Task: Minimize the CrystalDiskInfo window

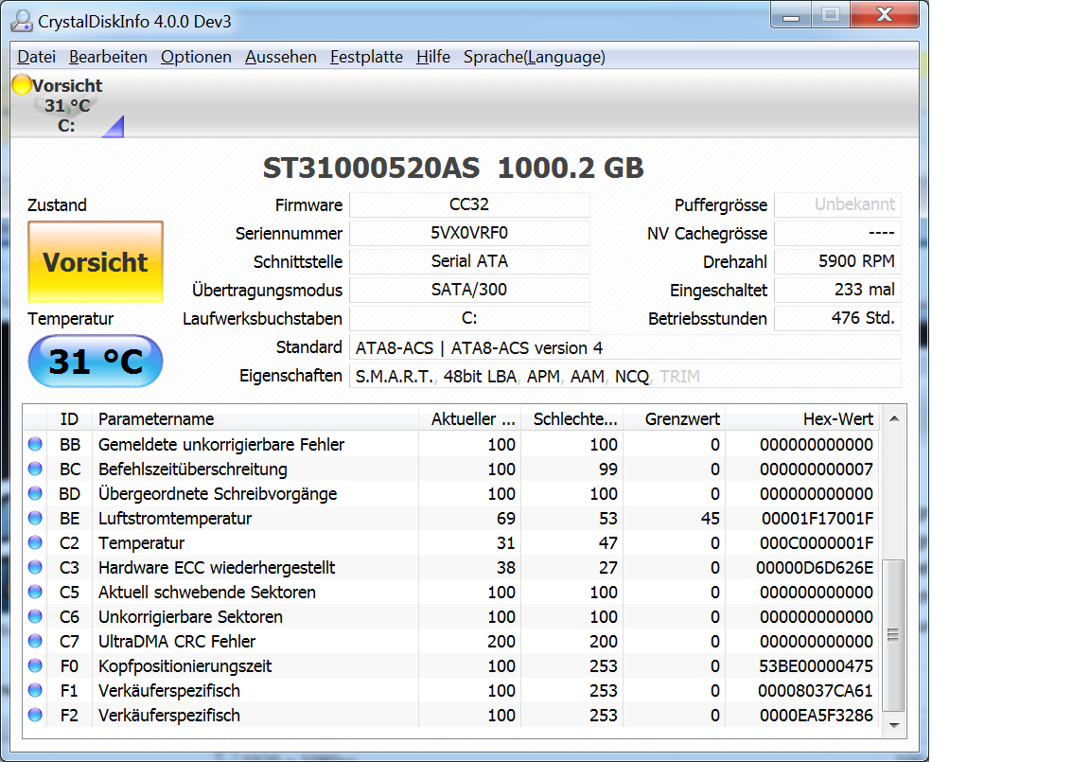Action: coord(790,14)
